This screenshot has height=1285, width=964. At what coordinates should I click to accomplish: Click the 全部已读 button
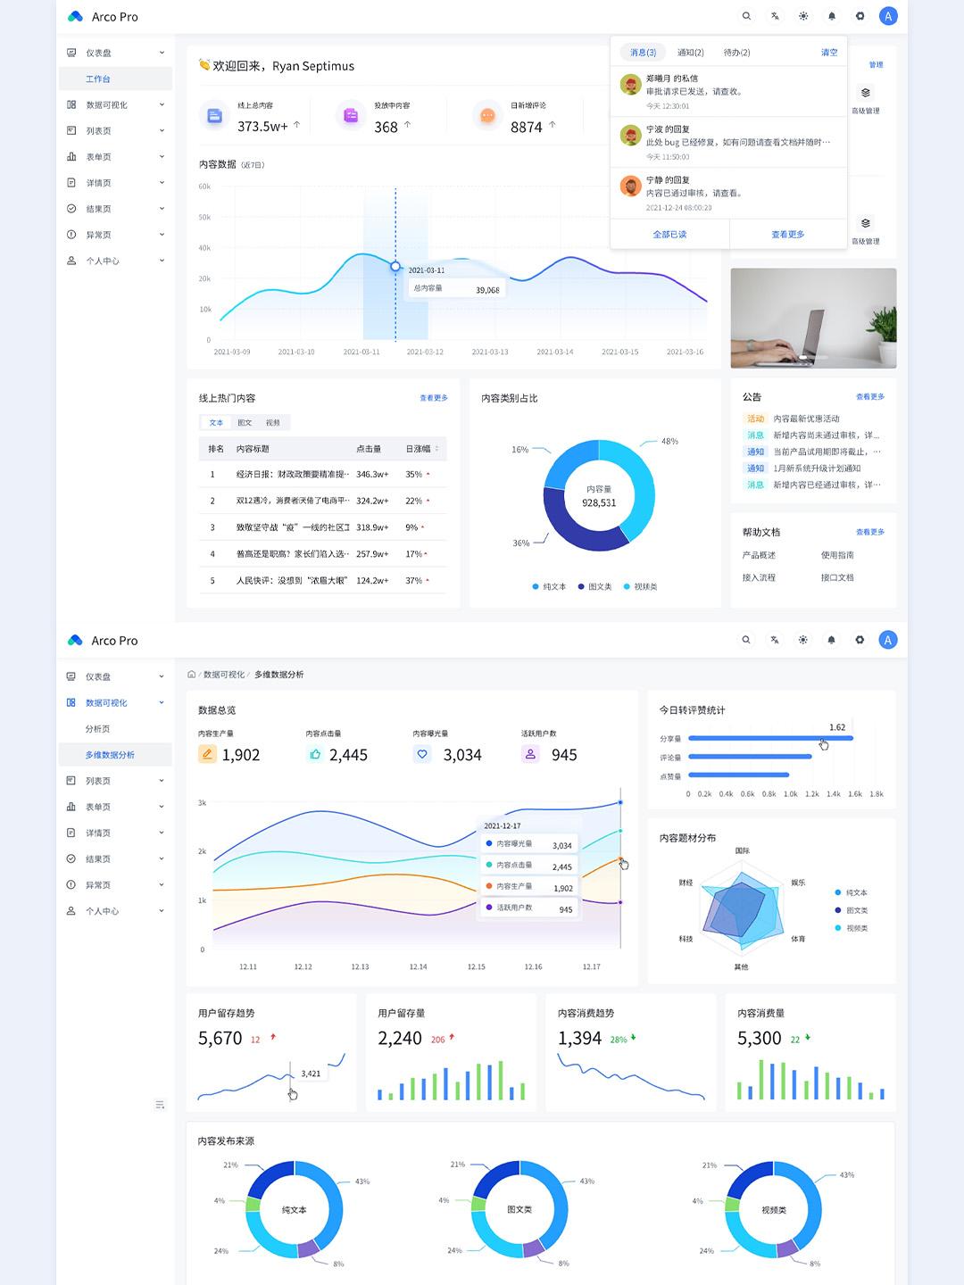coord(669,234)
